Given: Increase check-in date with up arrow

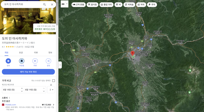Looking at the screenshot, I should pyautogui.click(x=22, y=88).
